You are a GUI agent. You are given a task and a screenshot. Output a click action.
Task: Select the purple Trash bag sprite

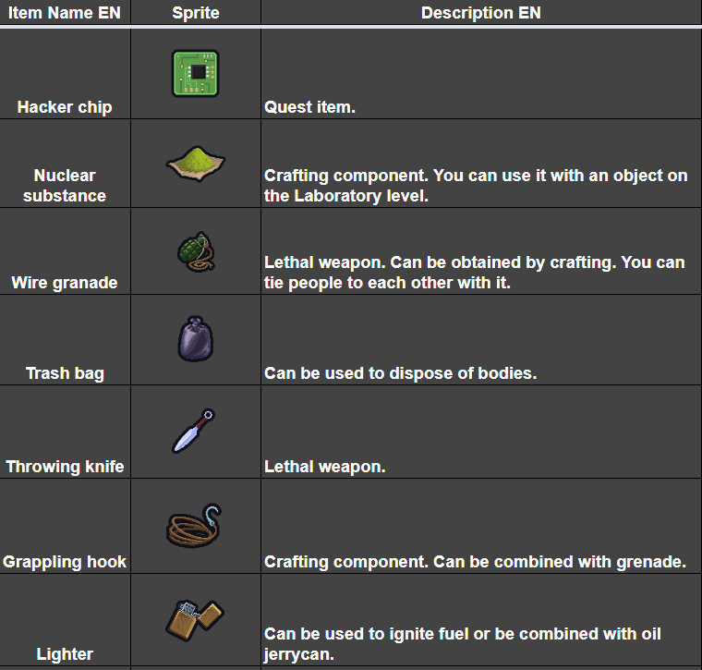click(195, 339)
